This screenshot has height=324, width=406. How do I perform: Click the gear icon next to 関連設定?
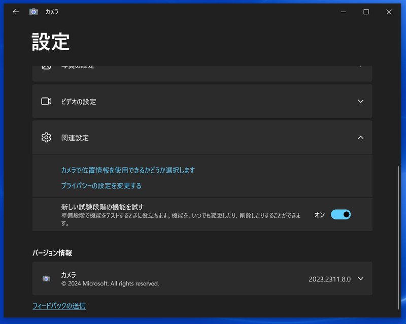(x=47, y=137)
